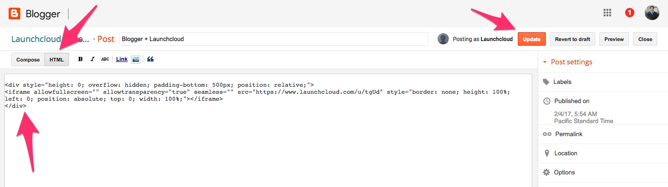The image size is (668, 187).
Task: Click the Blogger logo icon
Action: (x=14, y=14)
